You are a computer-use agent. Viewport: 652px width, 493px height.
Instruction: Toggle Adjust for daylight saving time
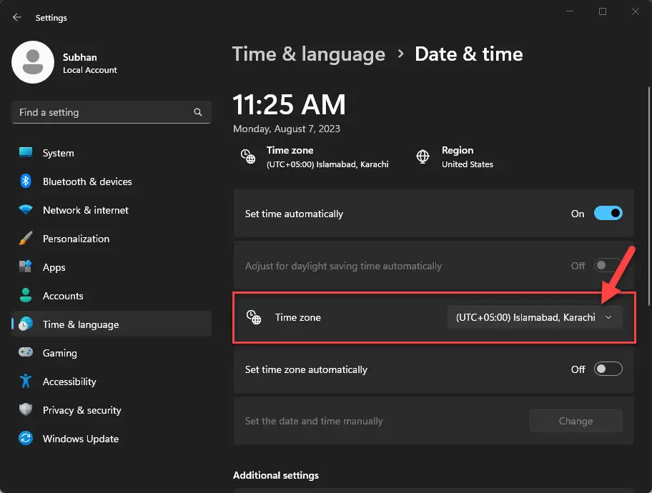tap(608, 266)
